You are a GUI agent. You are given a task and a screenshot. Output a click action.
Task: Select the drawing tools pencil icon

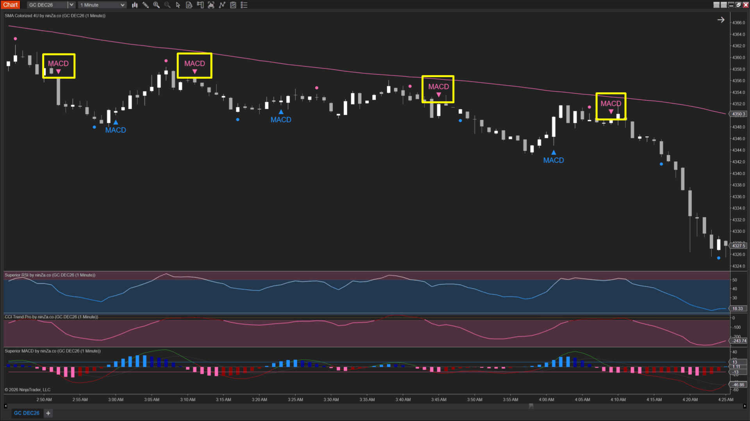click(x=146, y=5)
